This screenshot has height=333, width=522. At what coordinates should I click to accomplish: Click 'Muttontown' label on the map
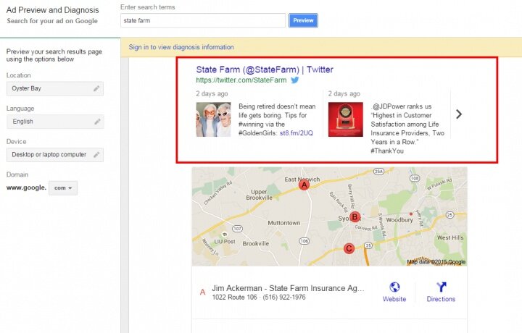(284, 223)
